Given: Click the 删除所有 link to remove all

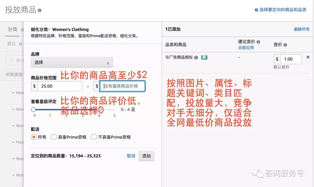Looking at the screenshot, I should click(x=301, y=29).
